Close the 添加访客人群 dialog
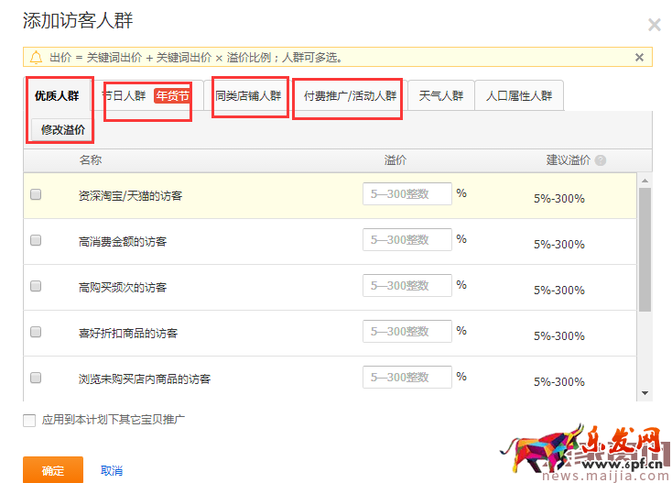The height and width of the screenshot is (483, 672). pos(654,26)
